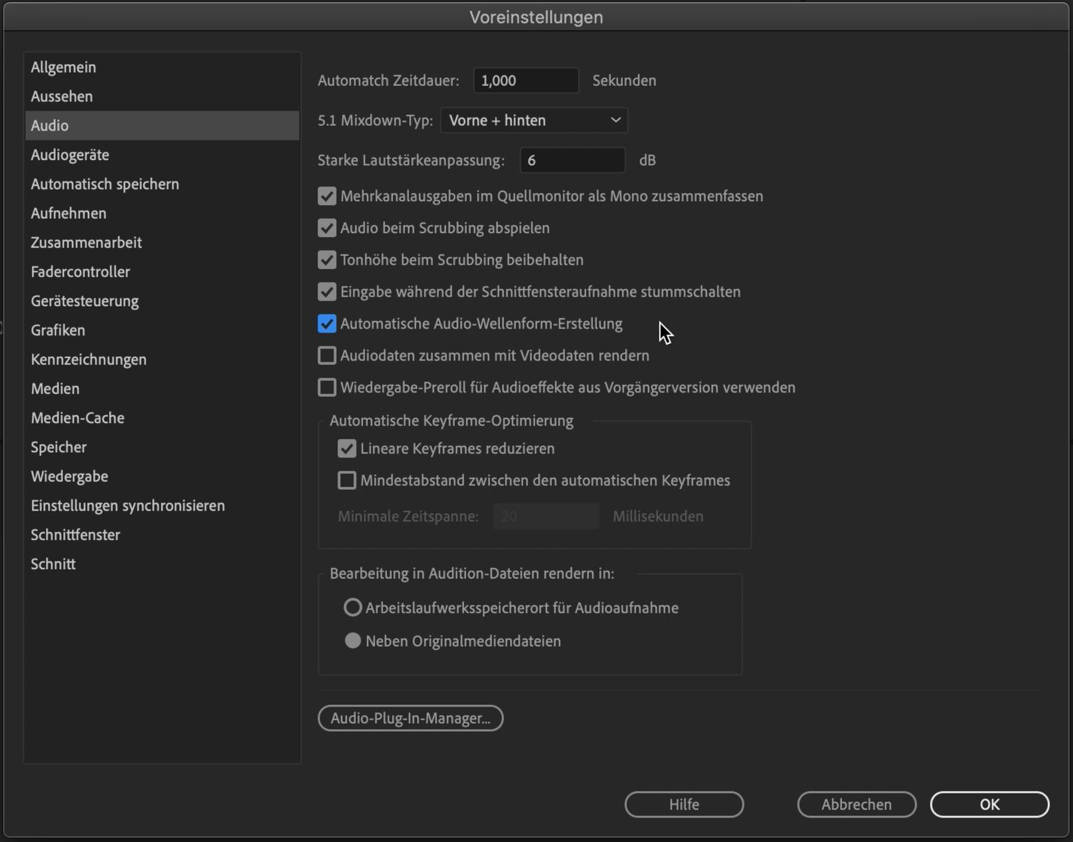This screenshot has height=842, width=1073.
Task: Select Neben Originalmediendateien radio option
Action: click(x=353, y=641)
